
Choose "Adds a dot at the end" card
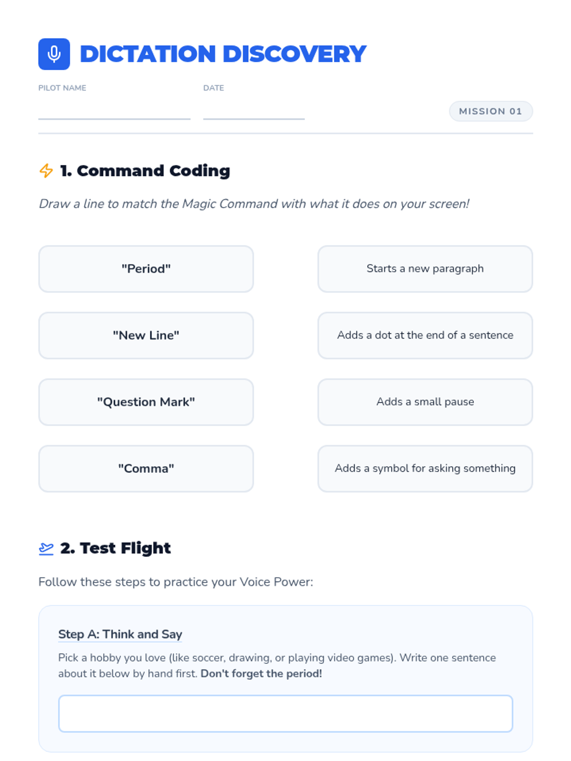(x=425, y=335)
